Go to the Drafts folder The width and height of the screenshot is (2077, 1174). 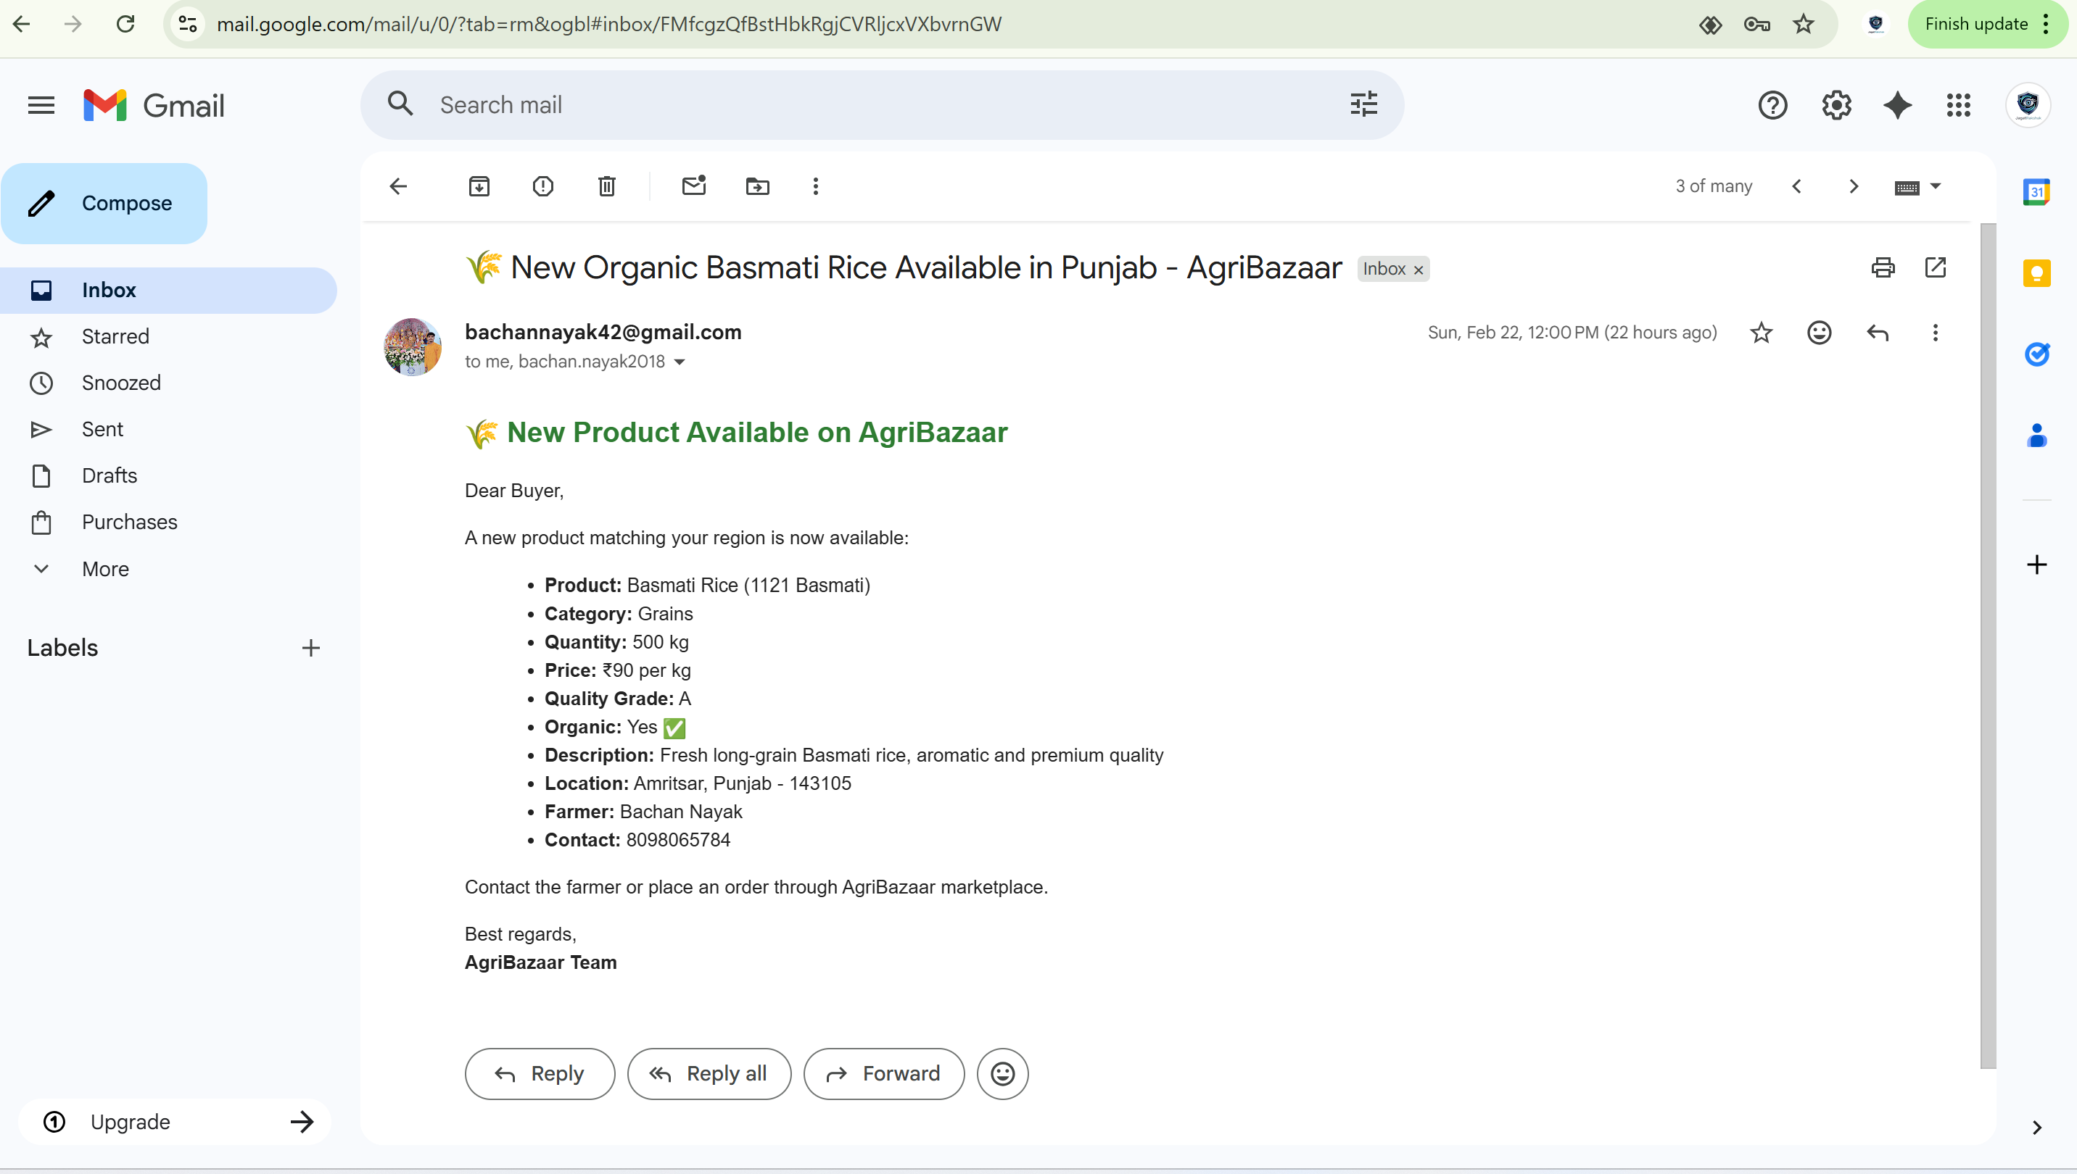[110, 475]
